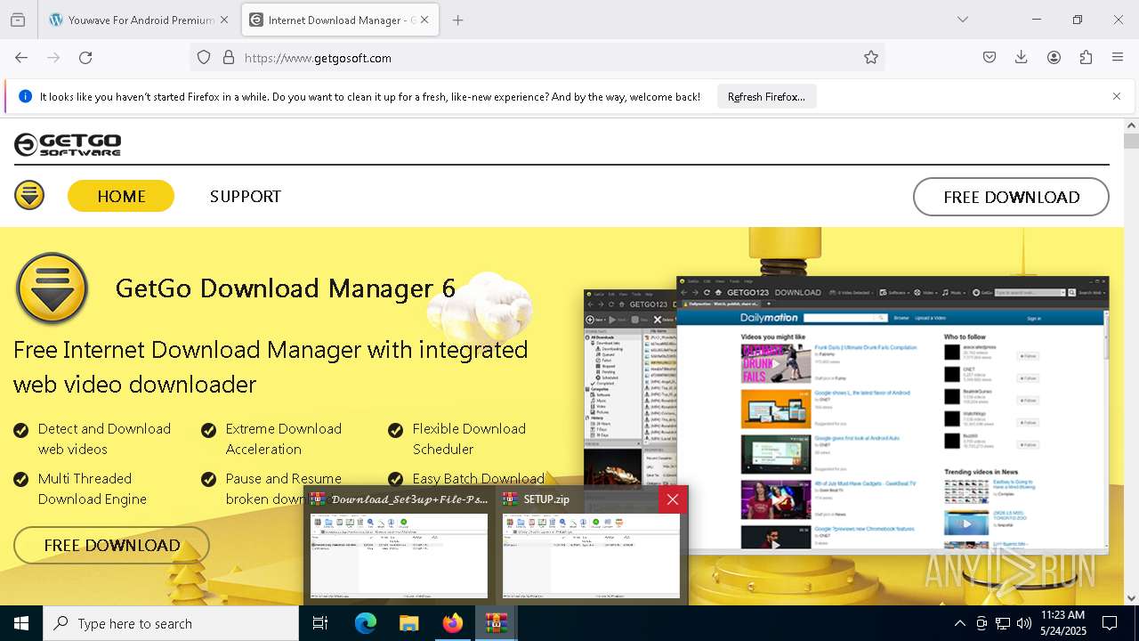Screen dimensions: 1139x641
Task: Click the large GetGo Download Manager icon
Action: point(52,288)
